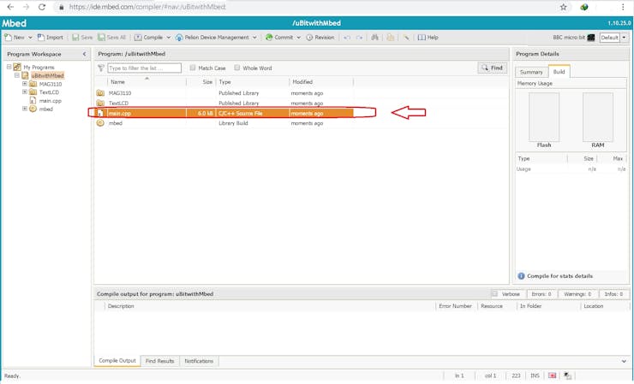Screen dimensions: 634x384
Task: Select uBitwithMbed program in workspace tree
Action: pyautogui.click(x=47, y=75)
